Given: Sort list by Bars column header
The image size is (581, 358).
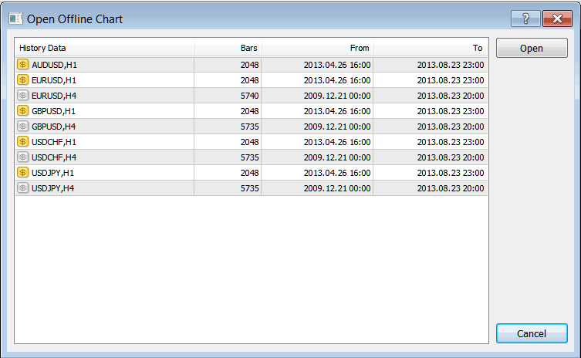Looking at the screenshot, I should tap(228, 48).
